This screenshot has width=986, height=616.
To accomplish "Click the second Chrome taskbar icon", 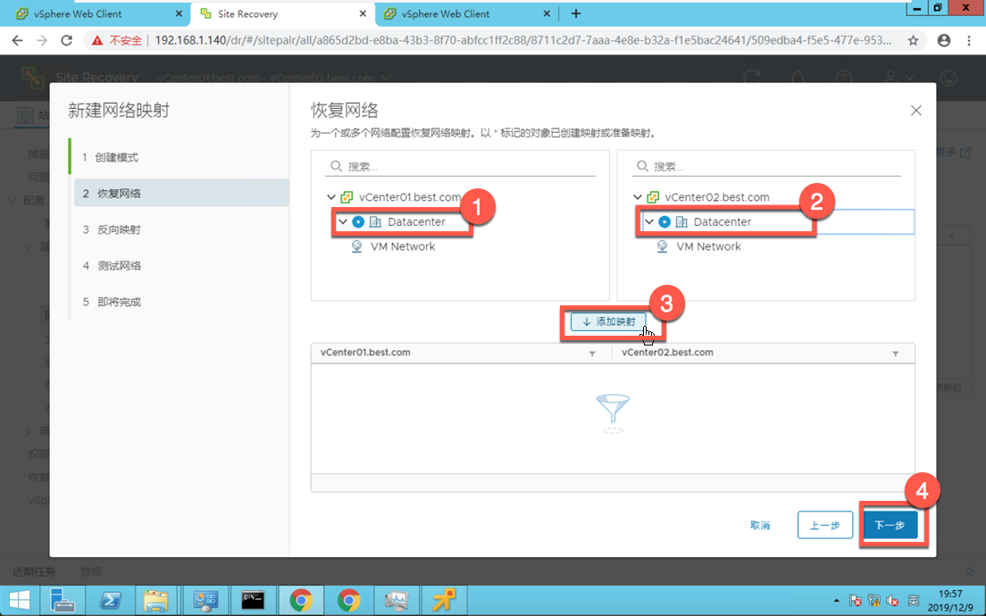I will 349,600.
